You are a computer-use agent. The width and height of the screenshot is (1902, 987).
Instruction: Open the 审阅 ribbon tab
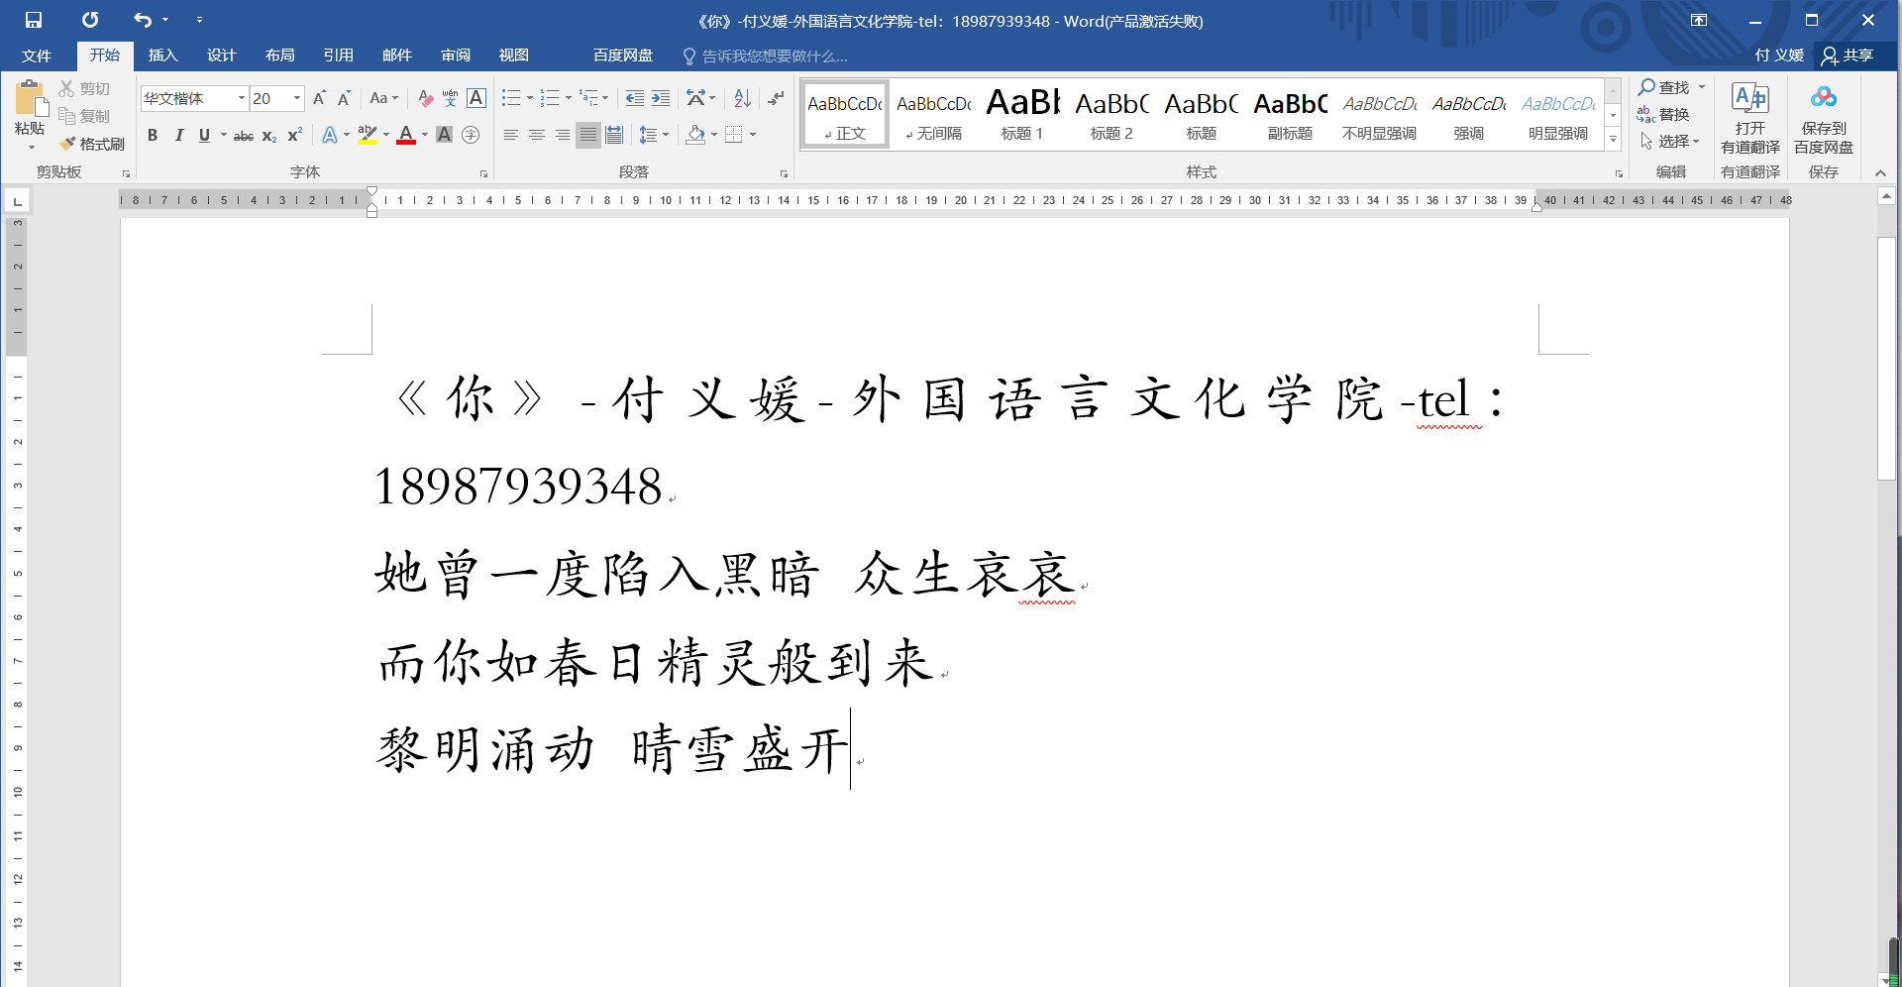[456, 55]
